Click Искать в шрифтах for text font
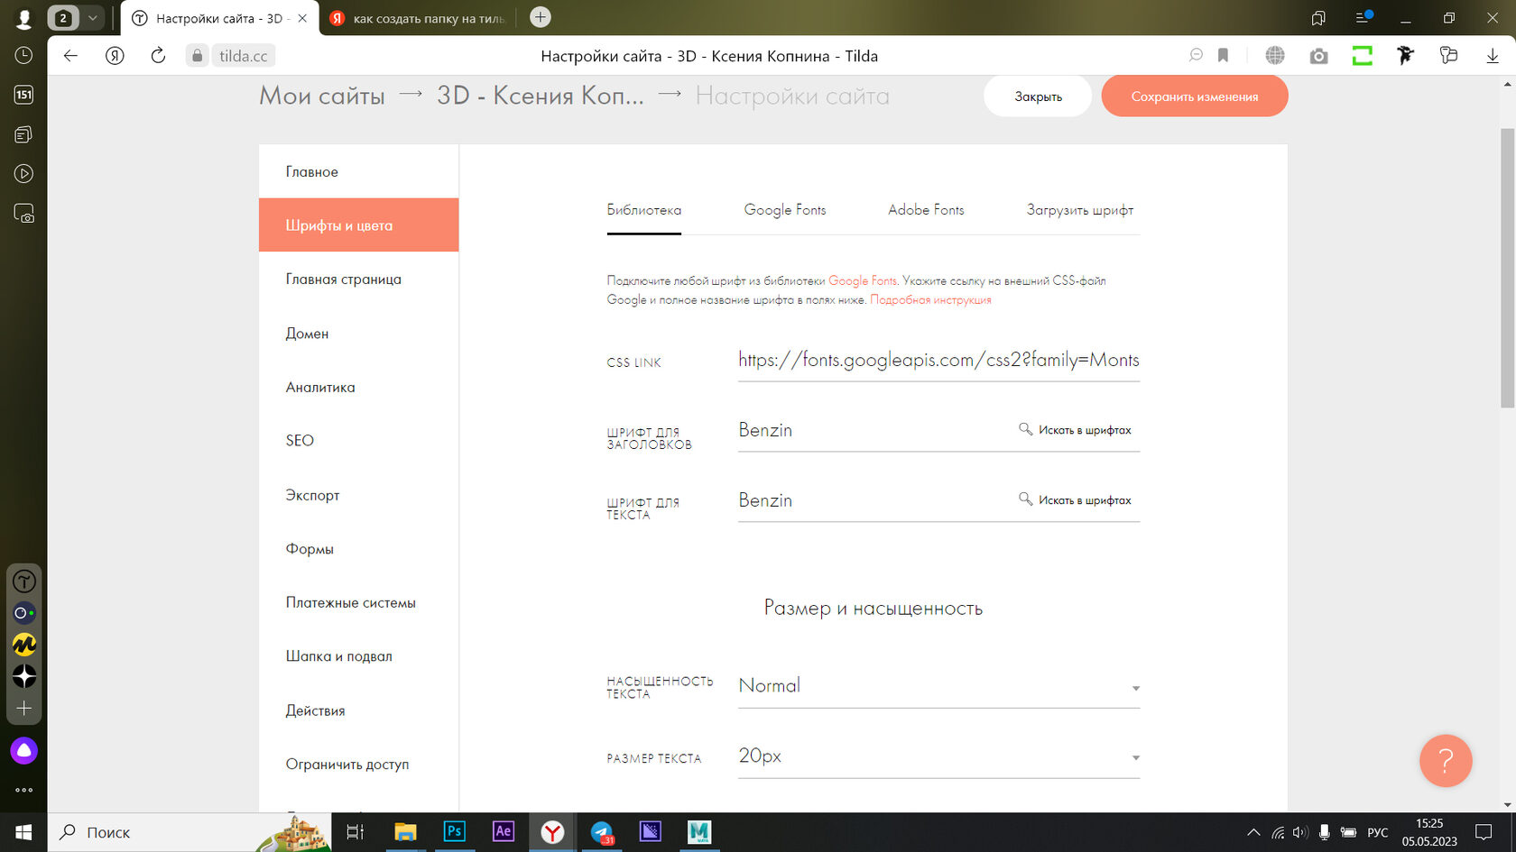 point(1075,500)
